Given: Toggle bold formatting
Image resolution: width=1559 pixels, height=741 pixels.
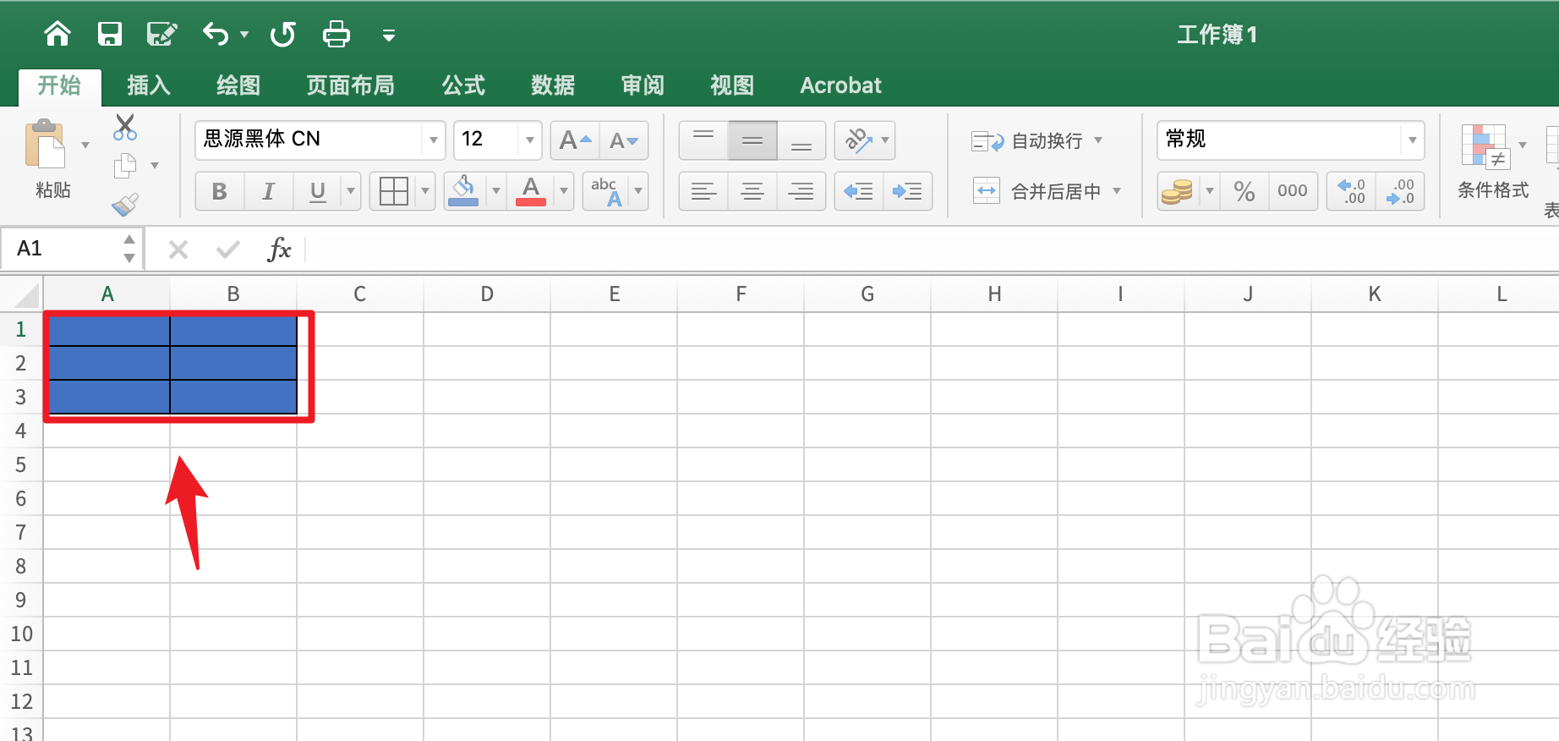Looking at the screenshot, I should pos(220,191).
